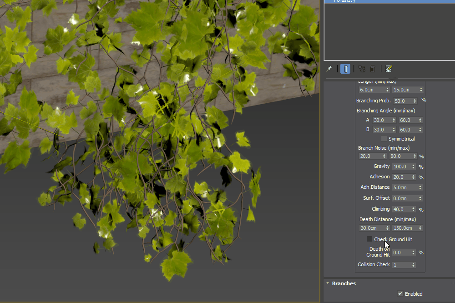Disable the Enabled checkbox under Branches
This screenshot has height=303, width=455.
pyautogui.click(x=400, y=293)
